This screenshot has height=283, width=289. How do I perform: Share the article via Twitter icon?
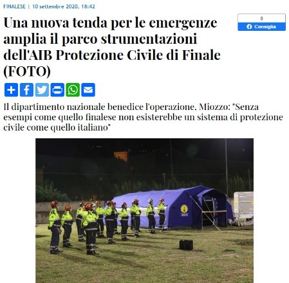42,90
